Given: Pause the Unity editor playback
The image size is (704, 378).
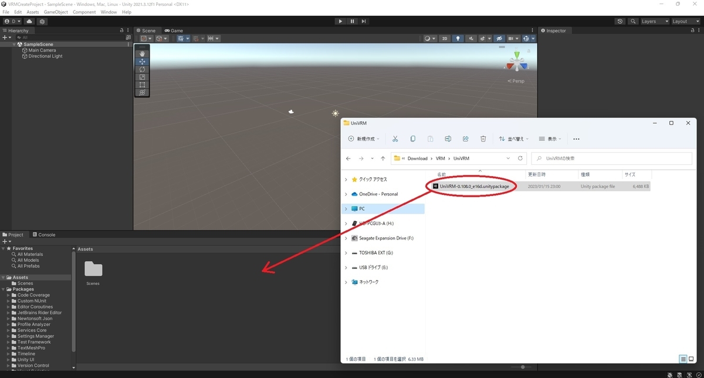Looking at the screenshot, I should pyautogui.click(x=352, y=21).
